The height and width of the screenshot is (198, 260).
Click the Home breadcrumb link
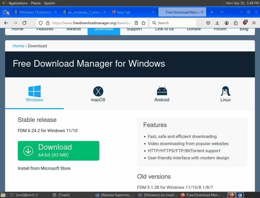pyautogui.click(x=19, y=46)
